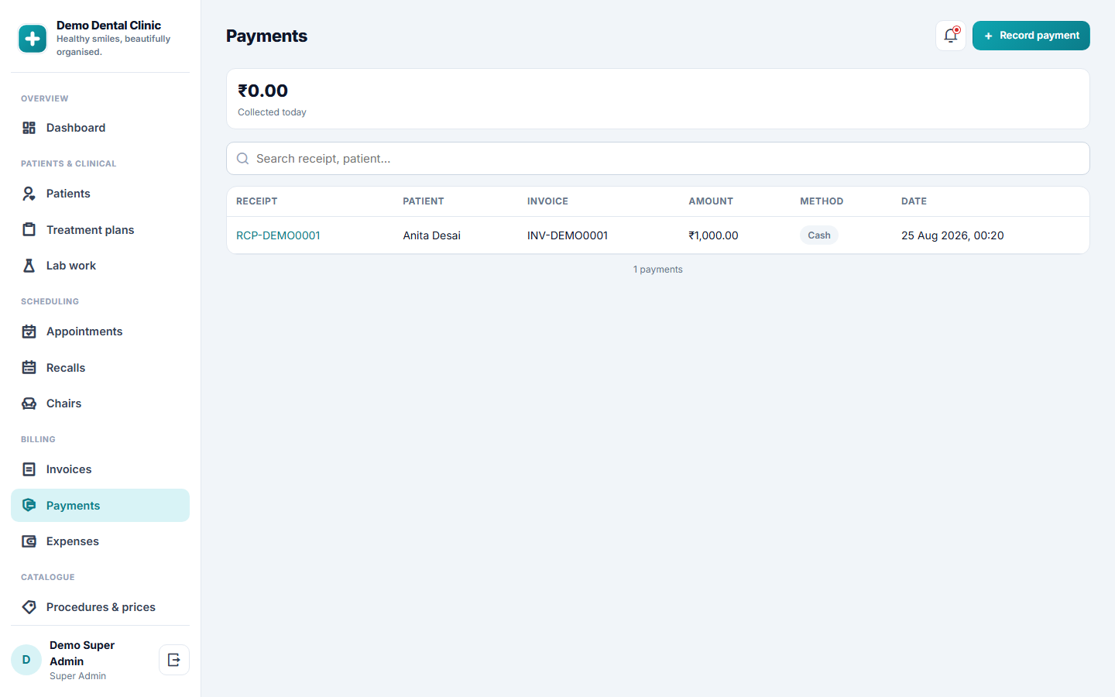Go to Patients section
1115x697 pixels.
100,194
